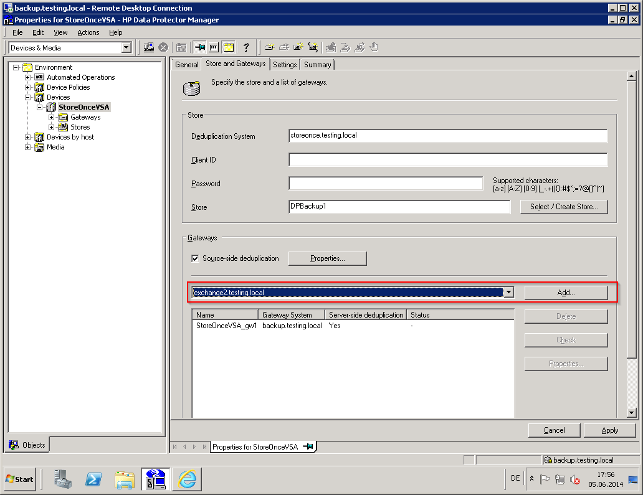Toggle the pin view toolbar icon
Viewport: 643px width, 495px height.
tap(200, 47)
